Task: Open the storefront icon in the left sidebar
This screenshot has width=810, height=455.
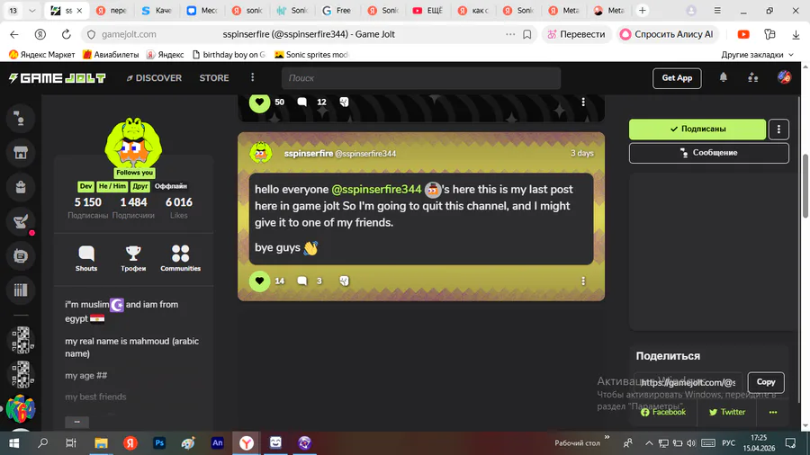Action: pos(21,153)
